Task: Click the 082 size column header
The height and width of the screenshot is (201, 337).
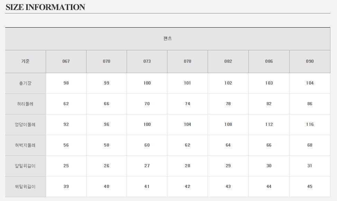Action: pyautogui.click(x=228, y=61)
